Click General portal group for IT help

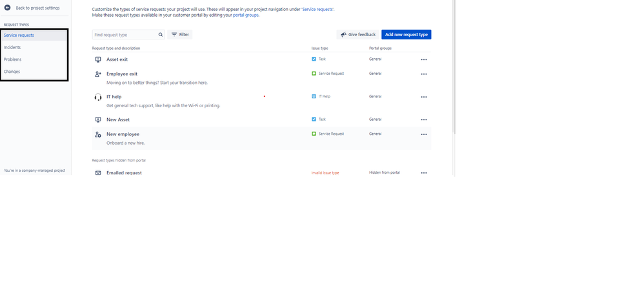click(x=375, y=97)
